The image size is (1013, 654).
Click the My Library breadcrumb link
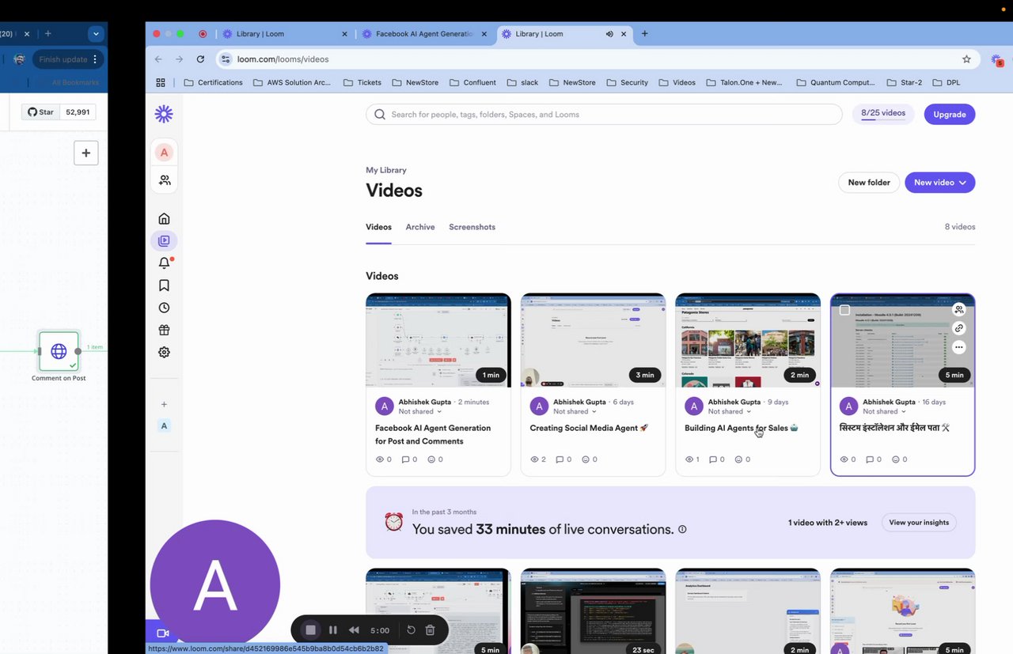(386, 170)
